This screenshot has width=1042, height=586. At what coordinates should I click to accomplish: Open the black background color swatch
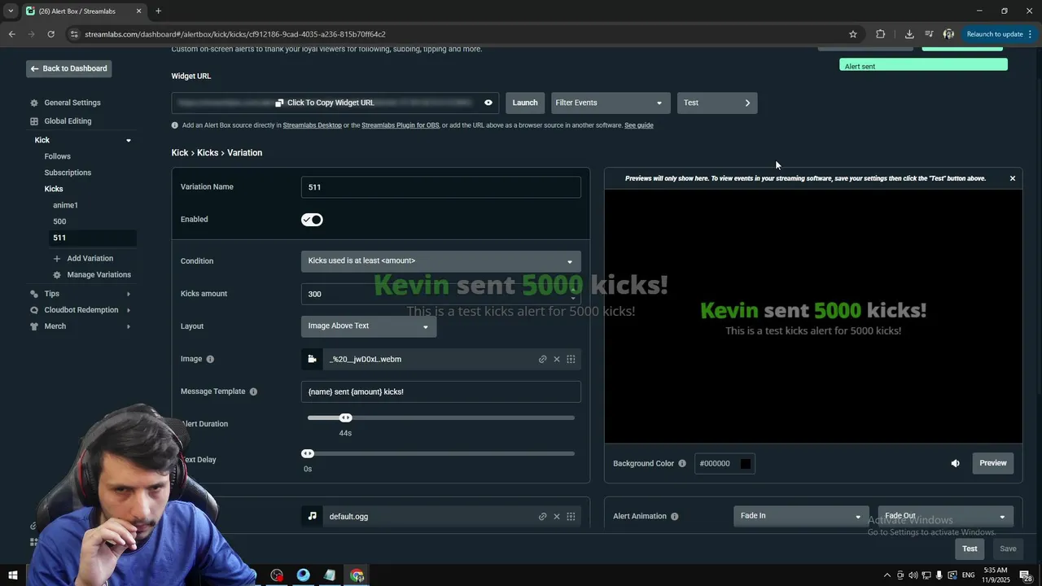point(746,464)
